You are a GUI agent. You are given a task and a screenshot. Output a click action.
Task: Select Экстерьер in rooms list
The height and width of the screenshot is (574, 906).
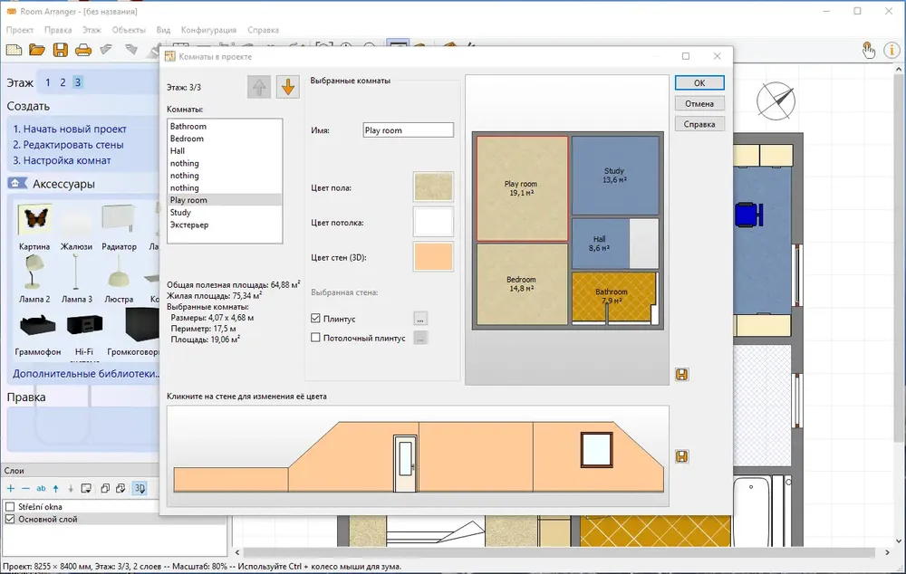224,225
